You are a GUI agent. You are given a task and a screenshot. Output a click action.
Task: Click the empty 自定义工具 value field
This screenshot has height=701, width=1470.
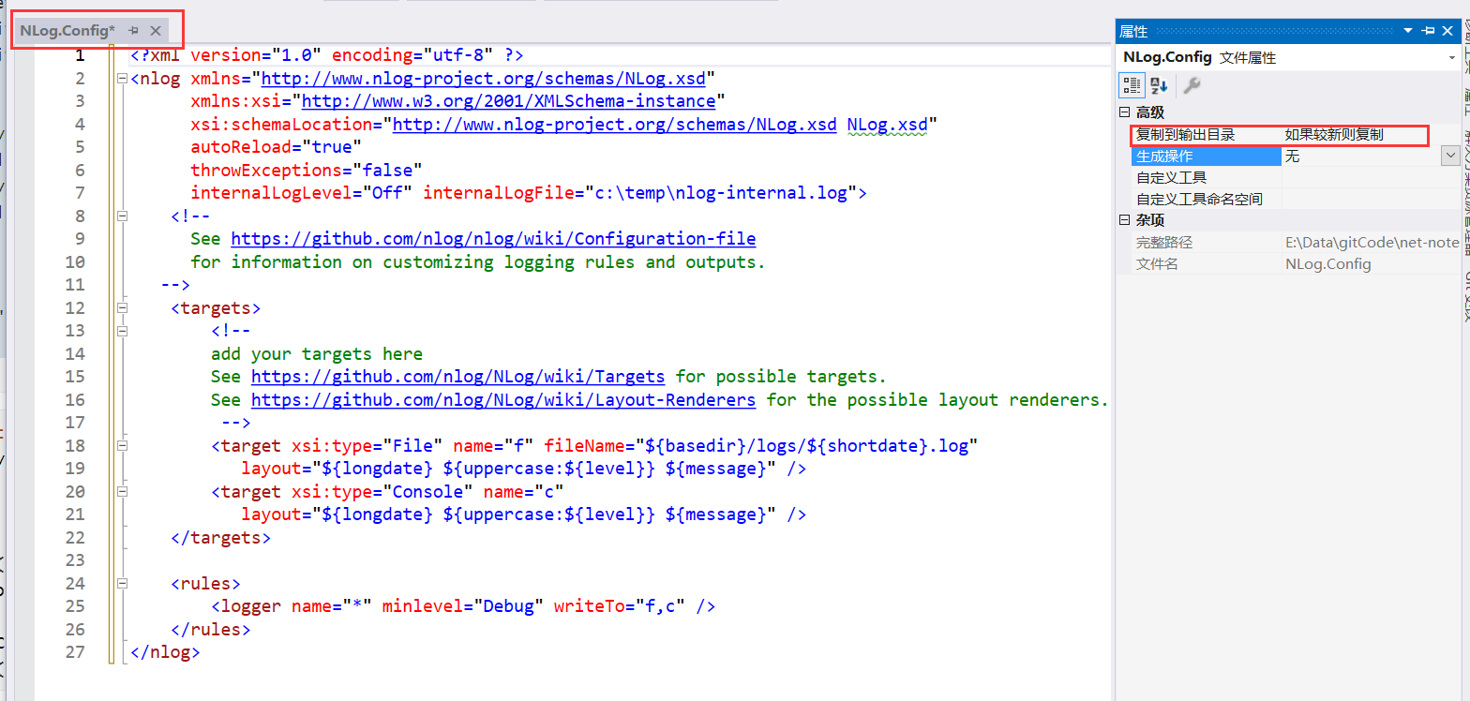pyautogui.click(x=1370, y=178)
